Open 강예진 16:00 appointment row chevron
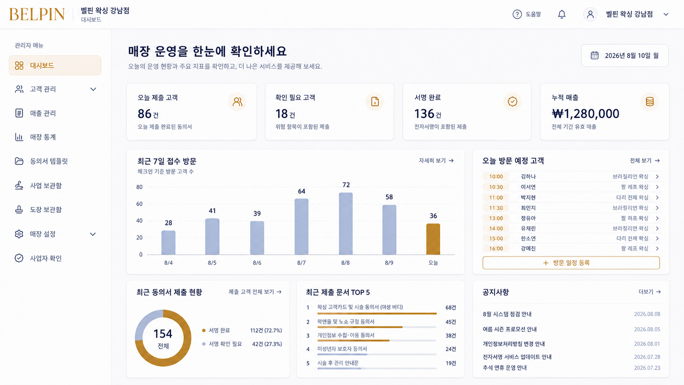This screenshot has width=684, height=385. (657, 248)
